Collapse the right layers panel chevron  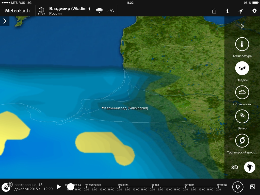click(x=242, y=26)
